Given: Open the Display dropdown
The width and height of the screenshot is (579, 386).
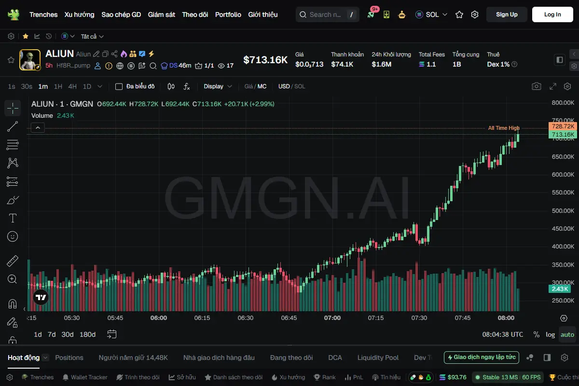Looking at the screenshot, I should point(218,86).
